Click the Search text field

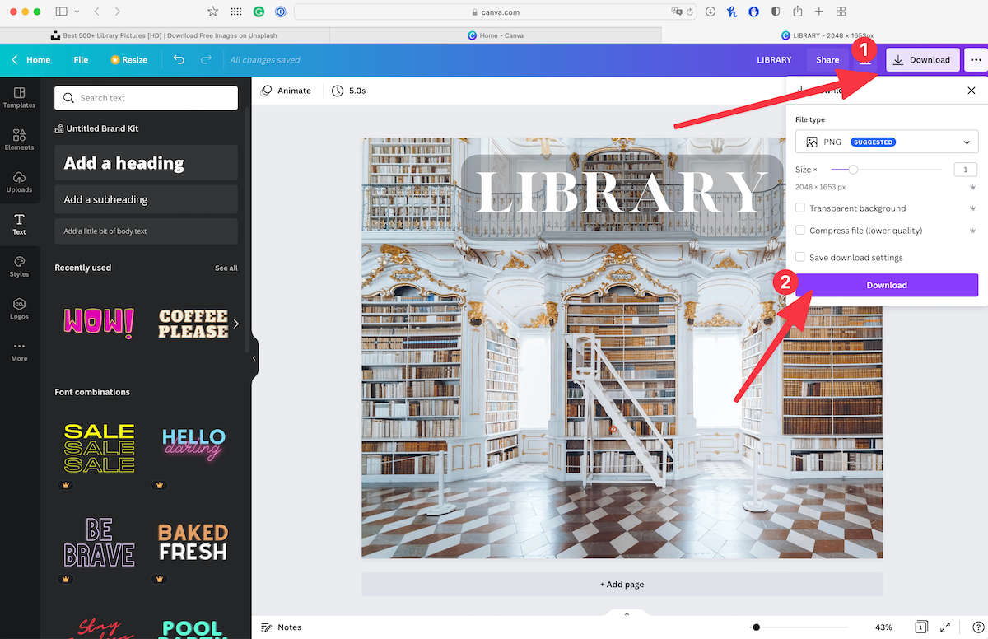point(146,98)
